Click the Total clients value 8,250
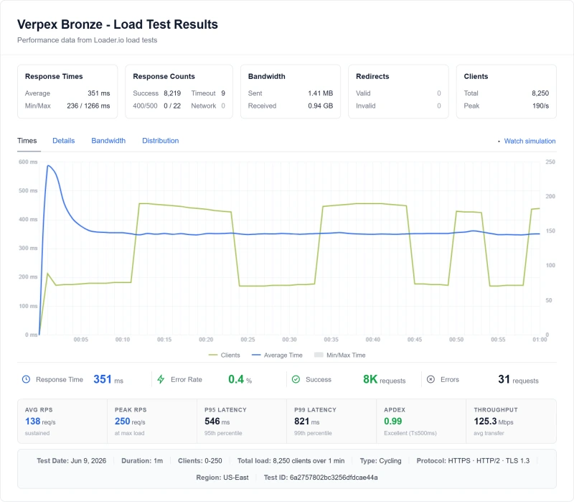Viewport: 574px width, 502px height. [540, 93]
